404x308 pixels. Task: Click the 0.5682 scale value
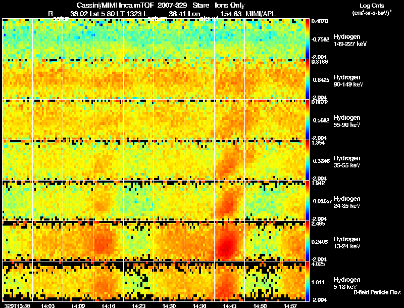pyautogui.click(x=321, y=120)
